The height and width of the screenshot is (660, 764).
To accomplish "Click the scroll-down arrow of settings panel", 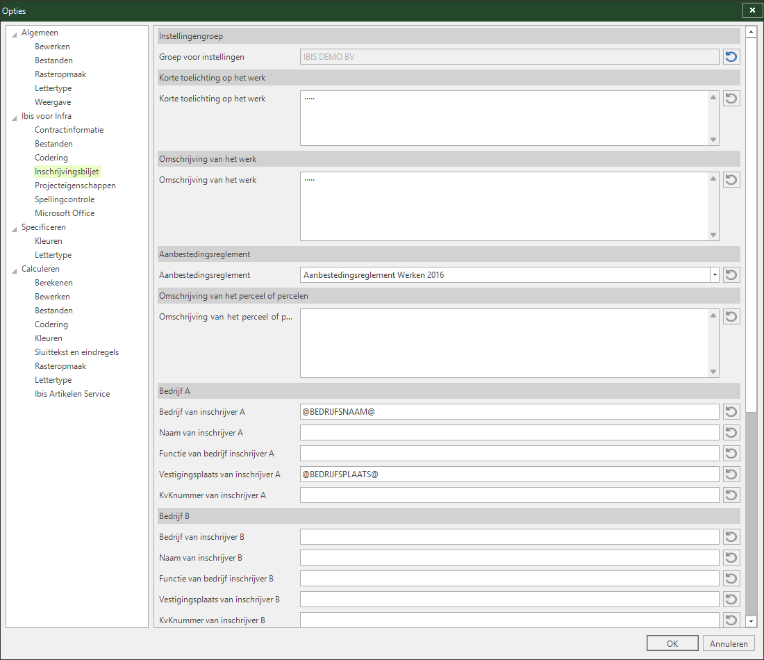I will pos(751,621).
